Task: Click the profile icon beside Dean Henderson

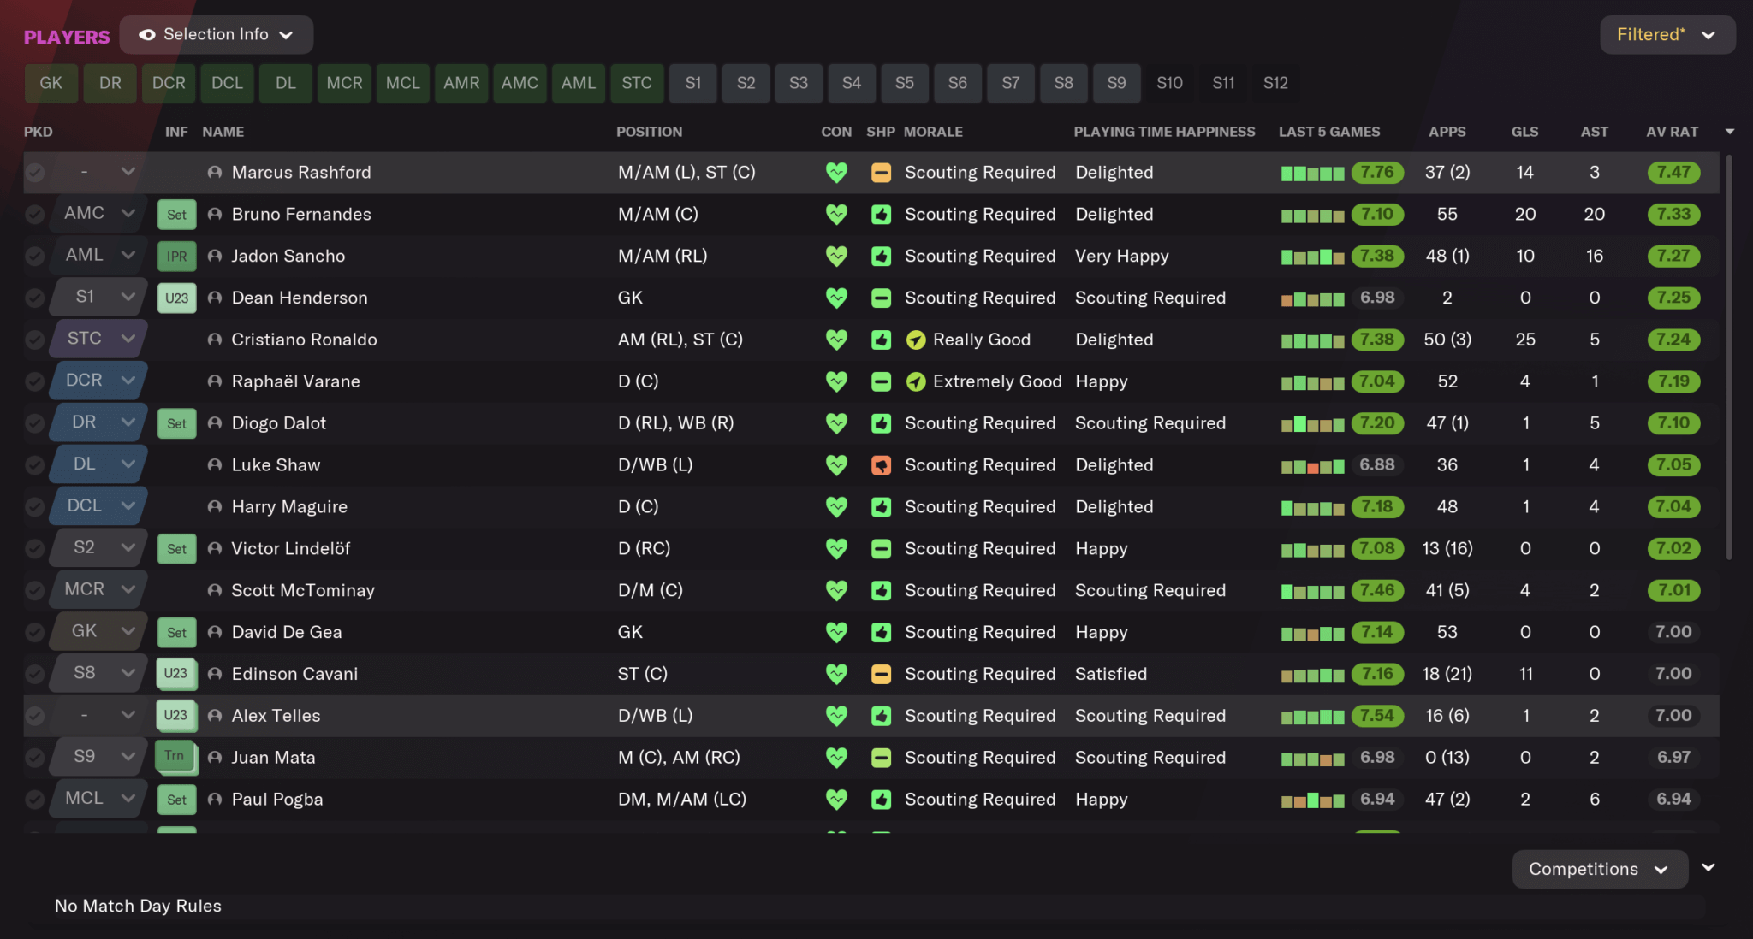Action: coord(215,298)
